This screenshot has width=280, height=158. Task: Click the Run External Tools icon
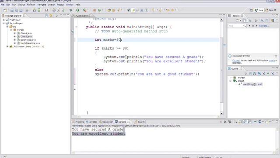84,10
